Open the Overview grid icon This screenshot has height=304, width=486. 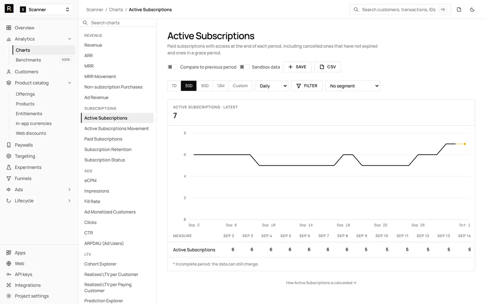(x=9, y=28)
